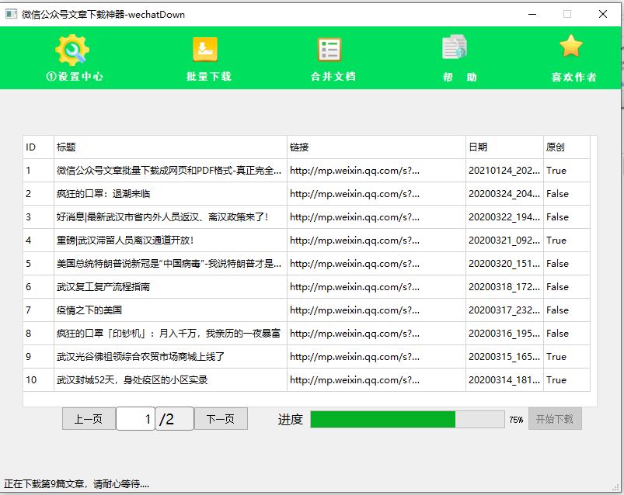Click the link cell in row 5

[376, 263]
